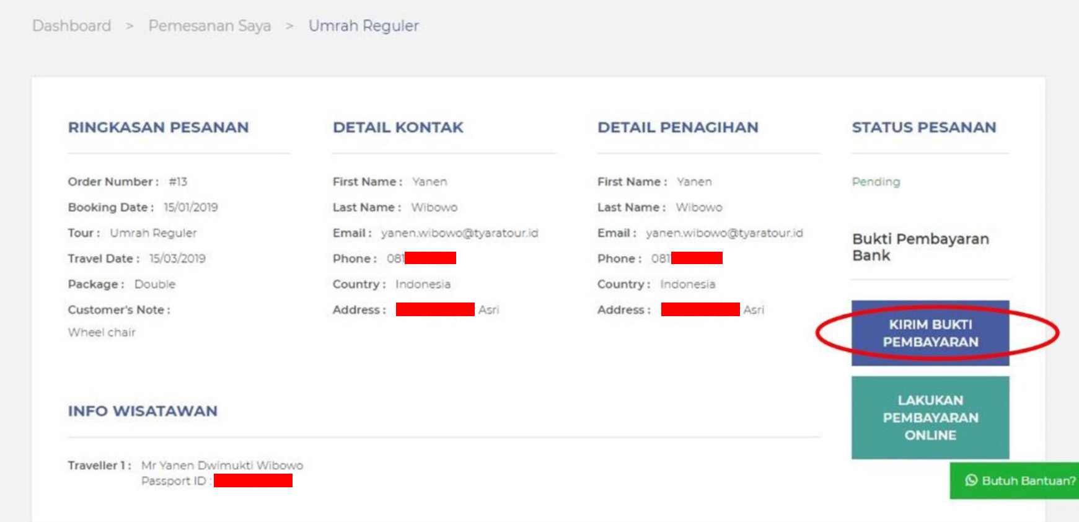
Task: Click the Bukti Pembayaran Bank heading
Action: tap(920, 247)
